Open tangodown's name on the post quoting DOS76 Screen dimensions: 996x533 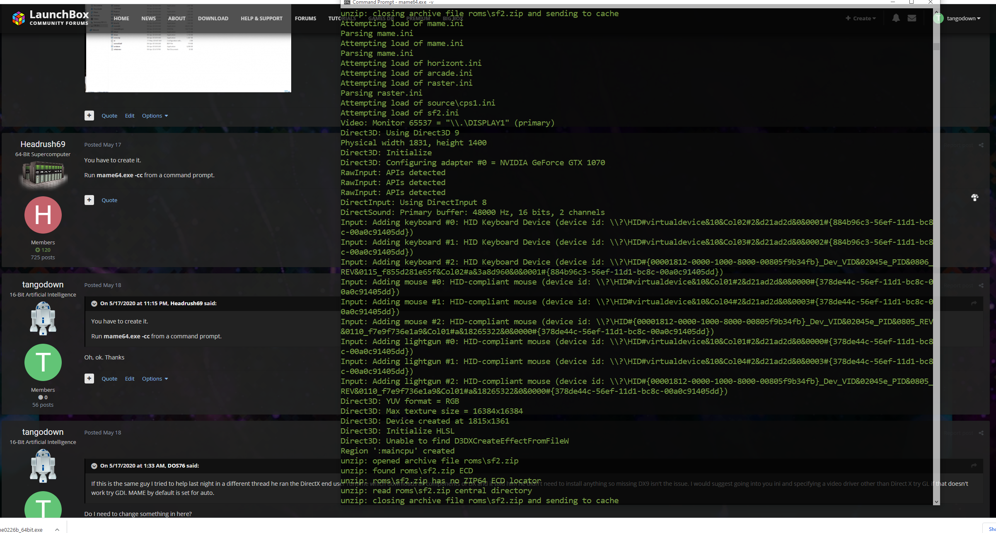tap(43, 432)
